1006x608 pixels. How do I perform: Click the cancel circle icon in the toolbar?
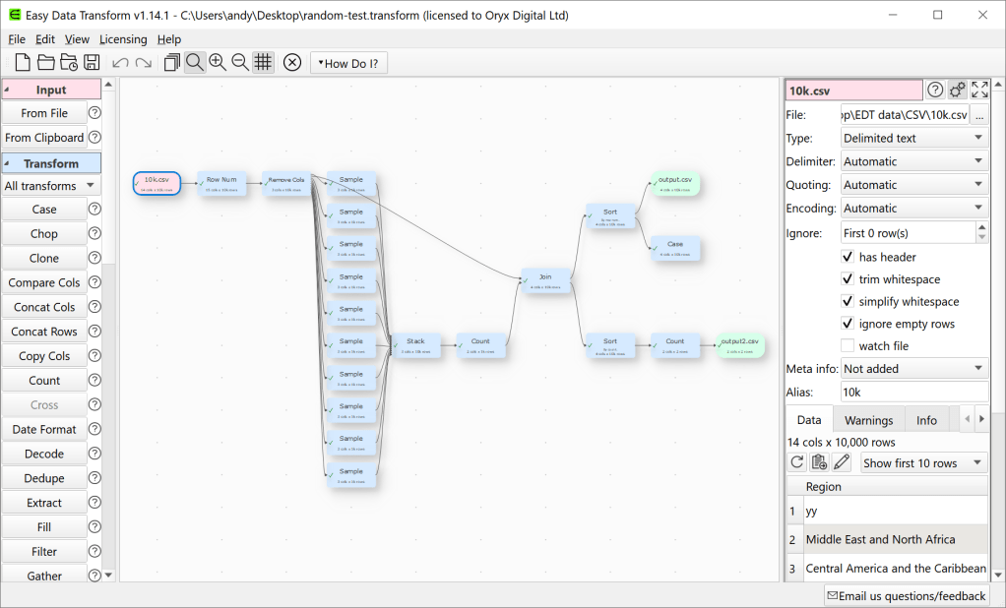291,61
